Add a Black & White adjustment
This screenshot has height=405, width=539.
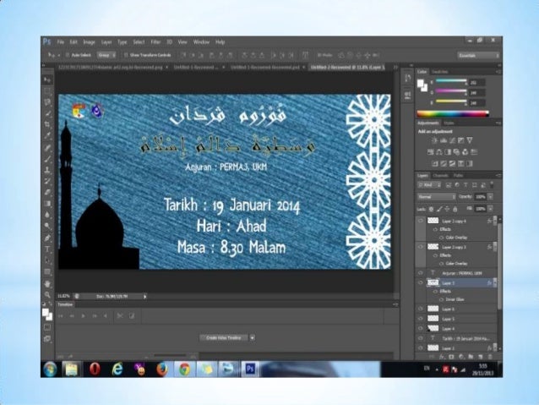click(448, 151)
